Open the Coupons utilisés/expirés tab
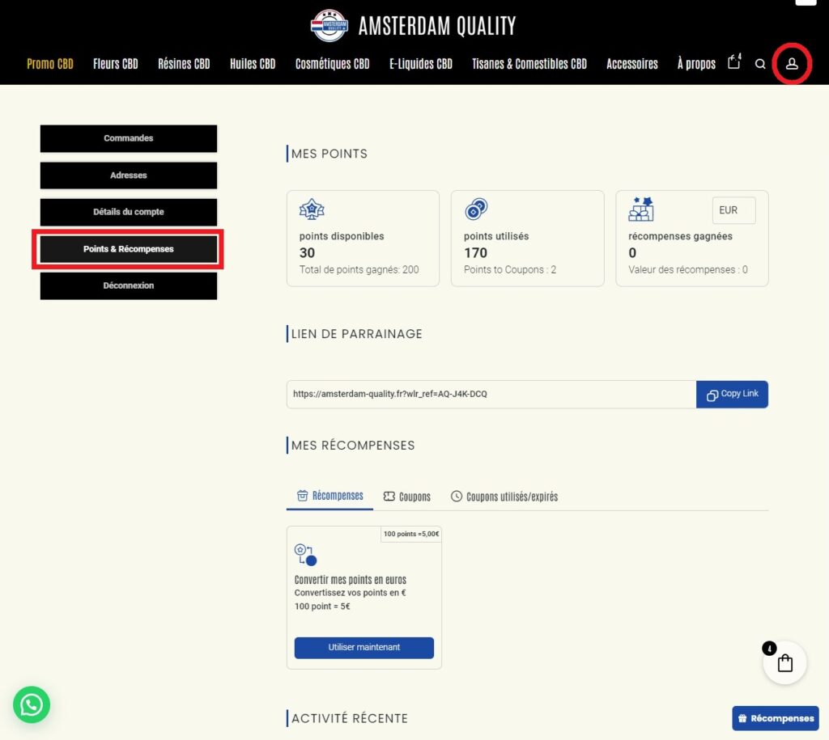This screenshot has height=740, width=829. [504, 497]
